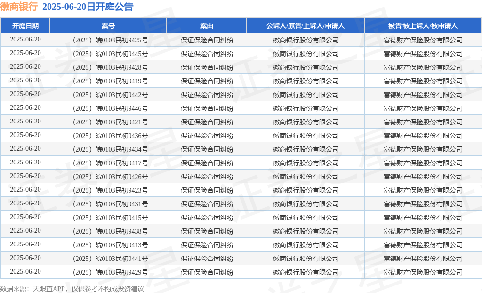
Task: Select 富德财产保险股份有限公司 in the 9417号 row
Action: point(423,163)
